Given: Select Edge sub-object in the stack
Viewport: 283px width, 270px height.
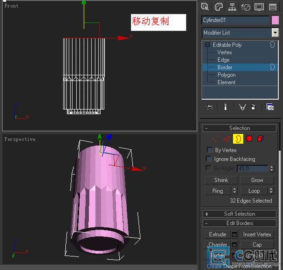Looking at the screenshot, I should point(223,60).
